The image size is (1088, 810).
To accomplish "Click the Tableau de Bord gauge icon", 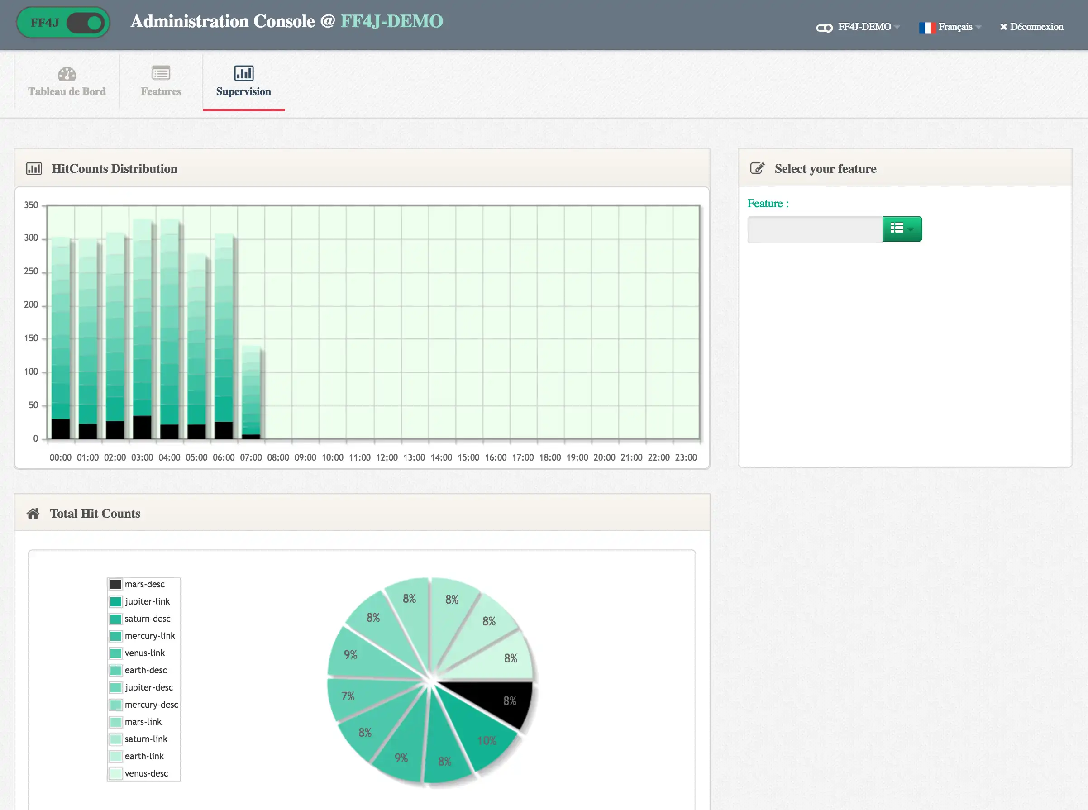I will 67,74.
